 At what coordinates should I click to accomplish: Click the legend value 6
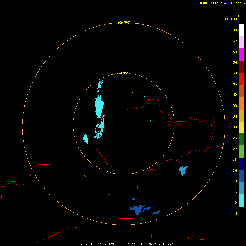[236, 192]
